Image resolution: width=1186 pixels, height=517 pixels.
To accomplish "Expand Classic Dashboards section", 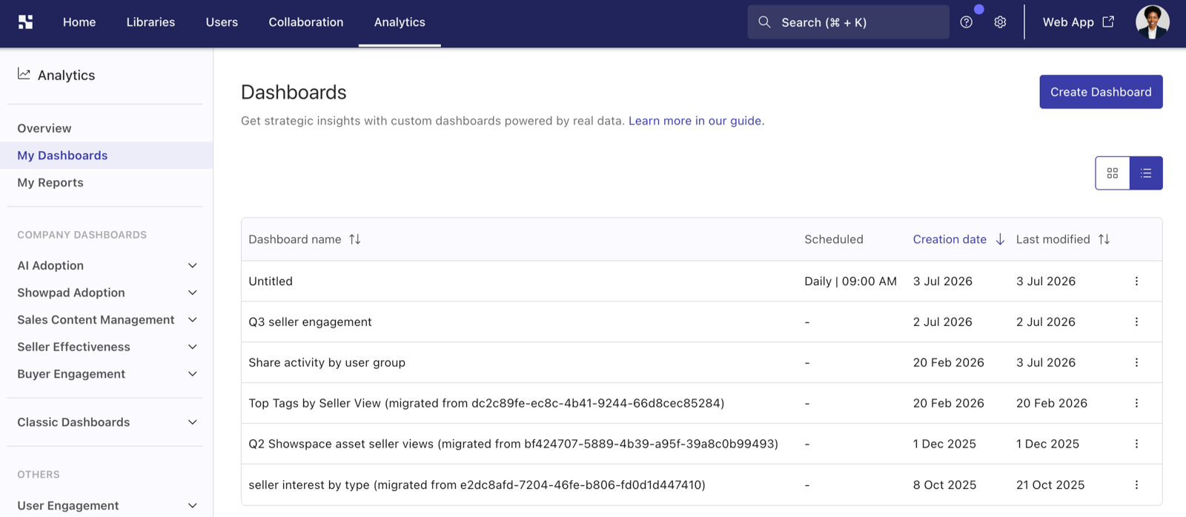I will (108, 422).
